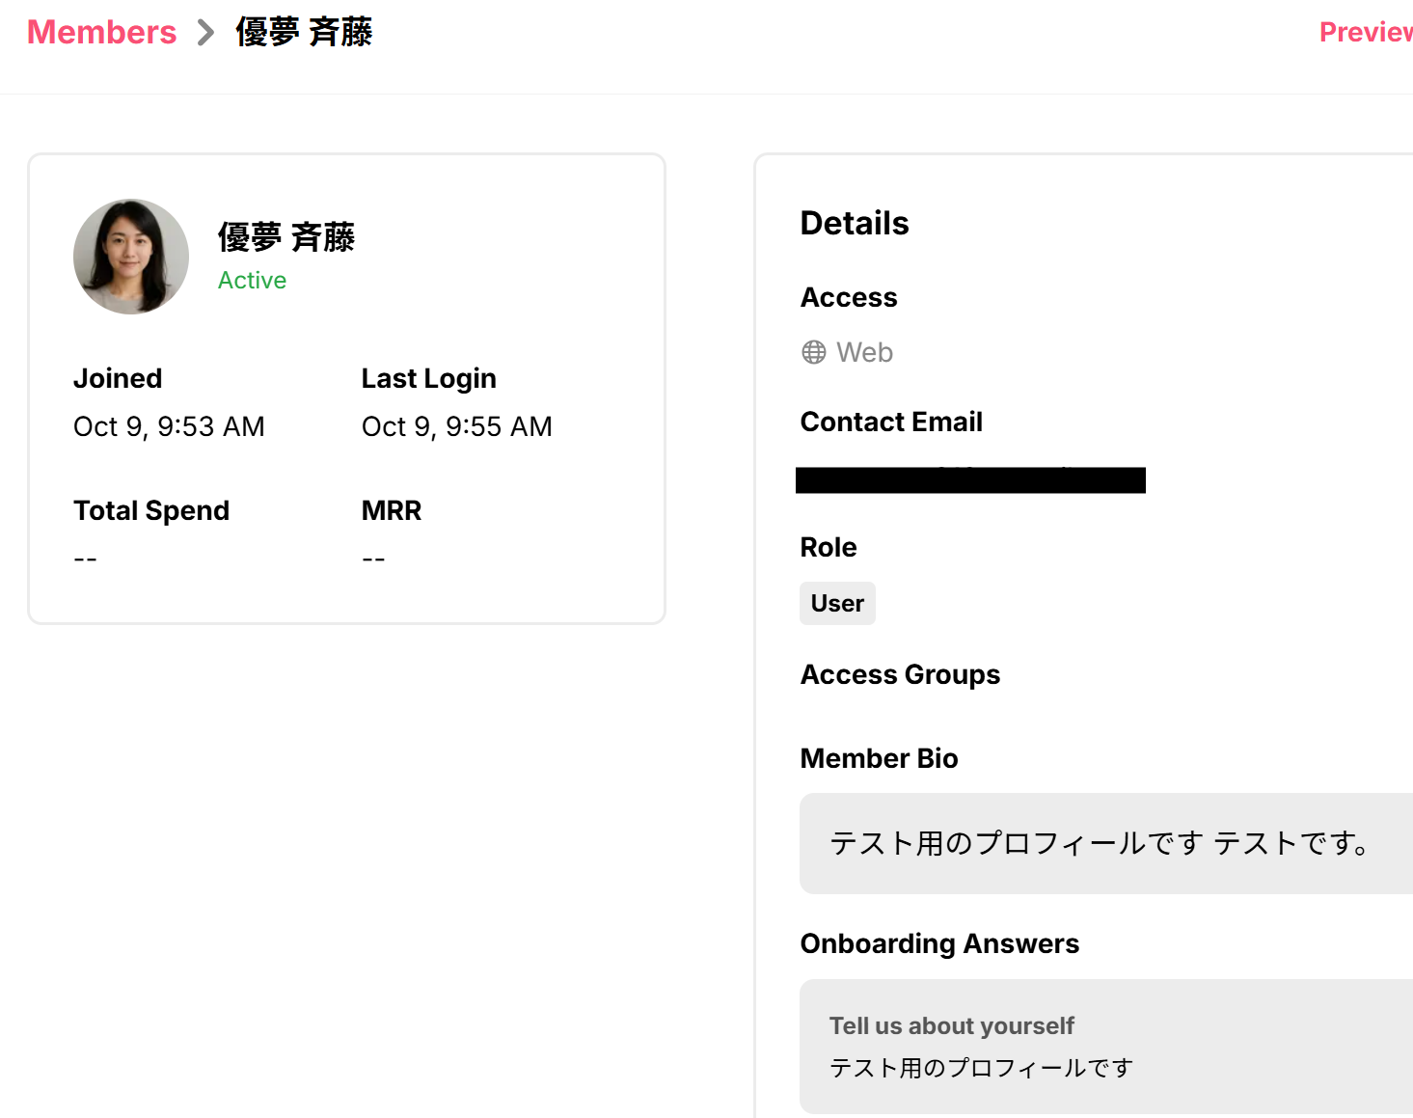Click the breadcrumb chevron separator
This screenshot has width=1413, height=1118.
[204, 33]
